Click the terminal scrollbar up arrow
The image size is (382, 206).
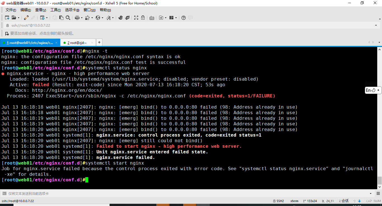click(379, 50)
